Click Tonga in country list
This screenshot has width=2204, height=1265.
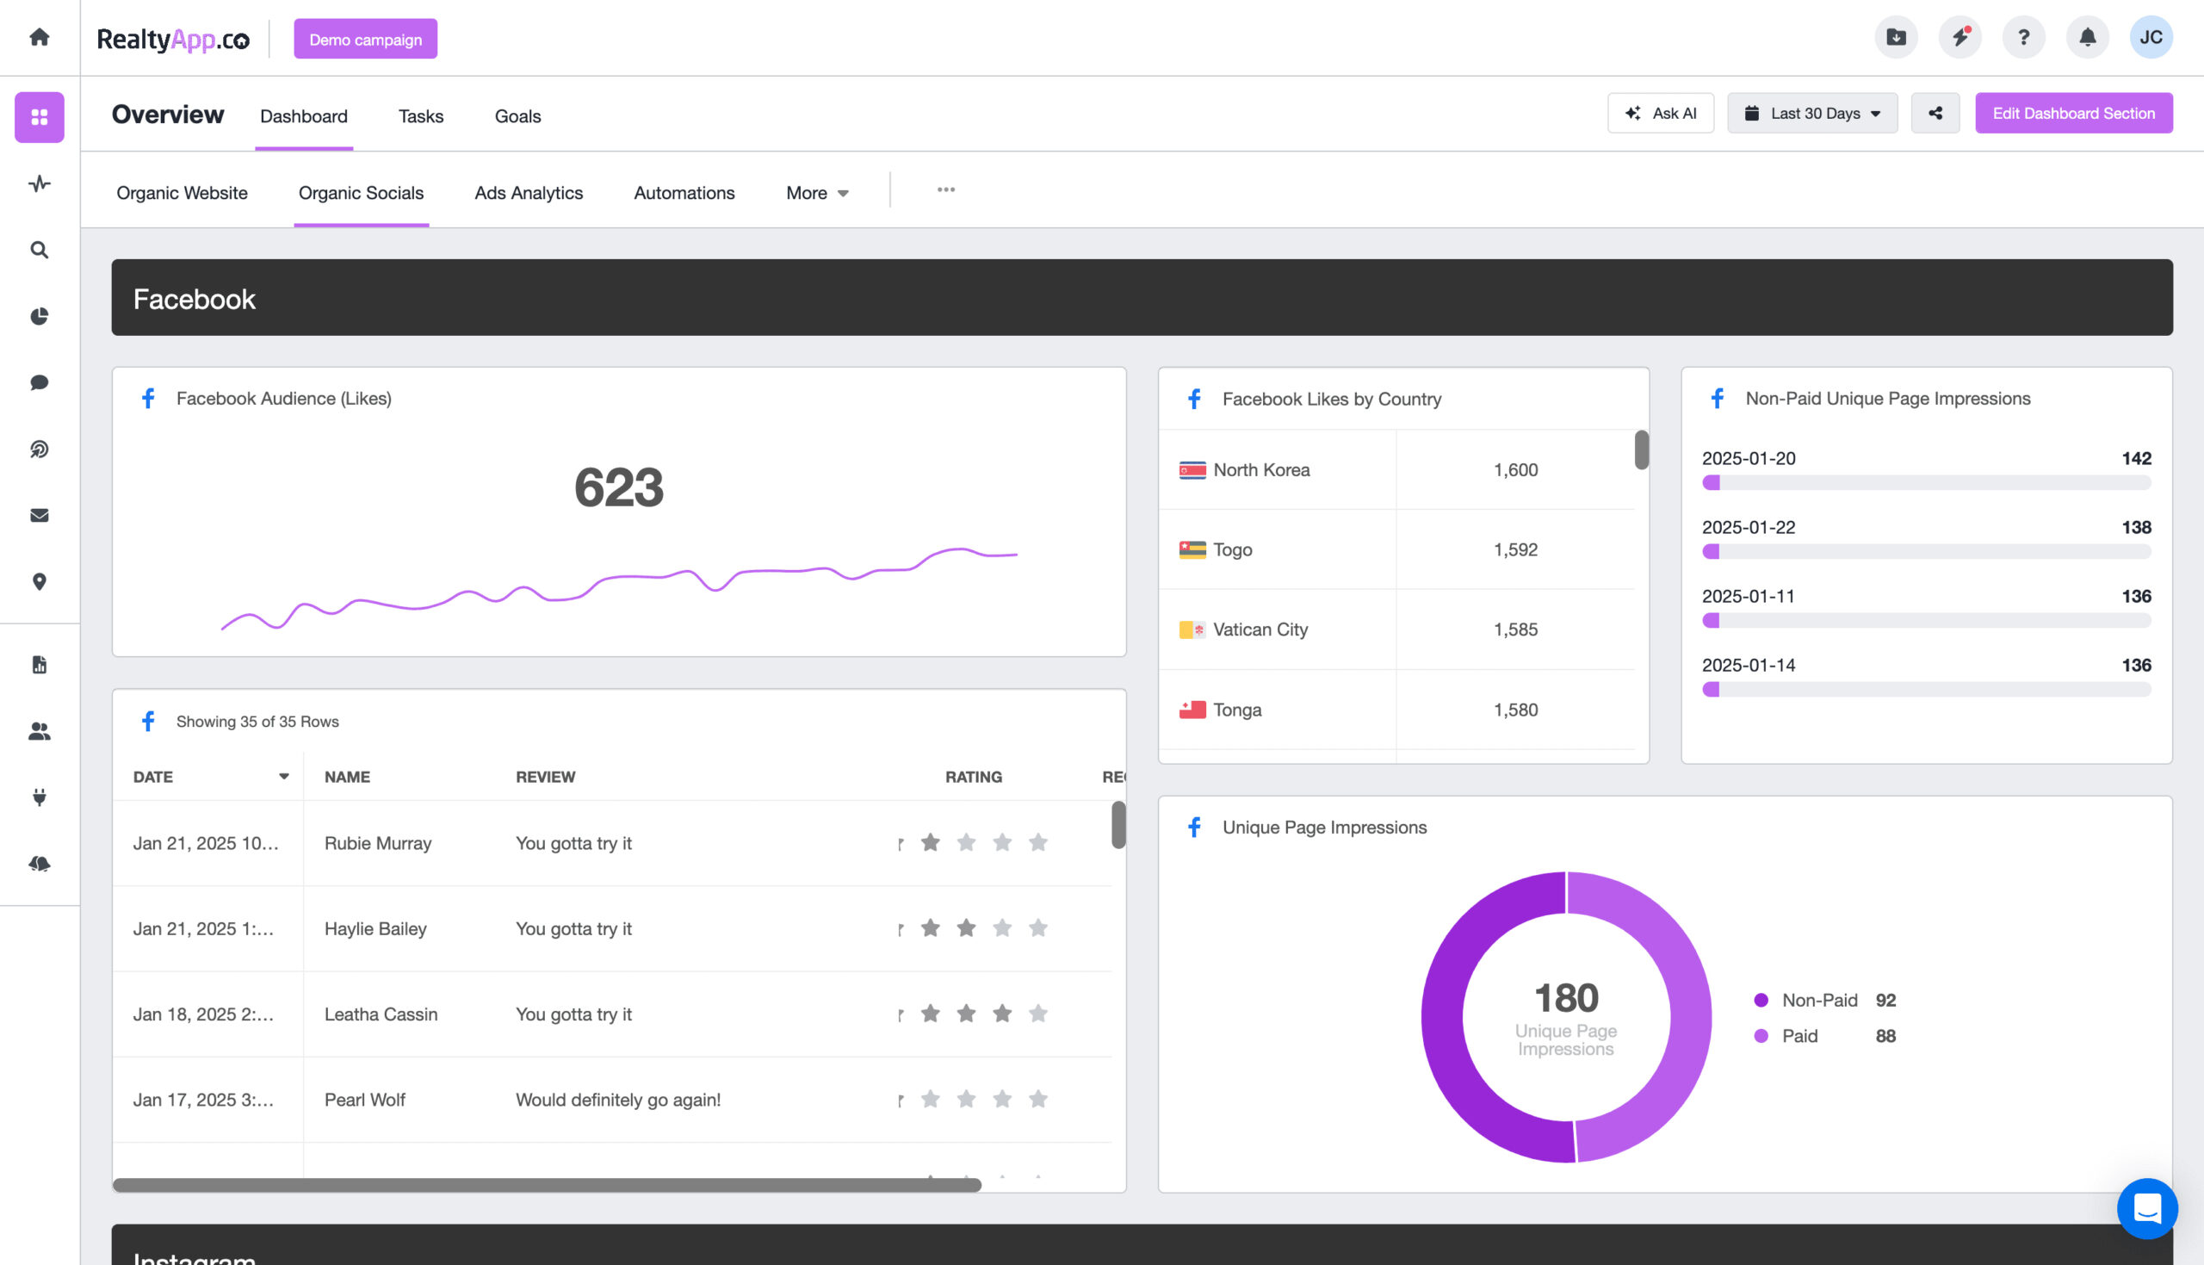coord(1236,710)
